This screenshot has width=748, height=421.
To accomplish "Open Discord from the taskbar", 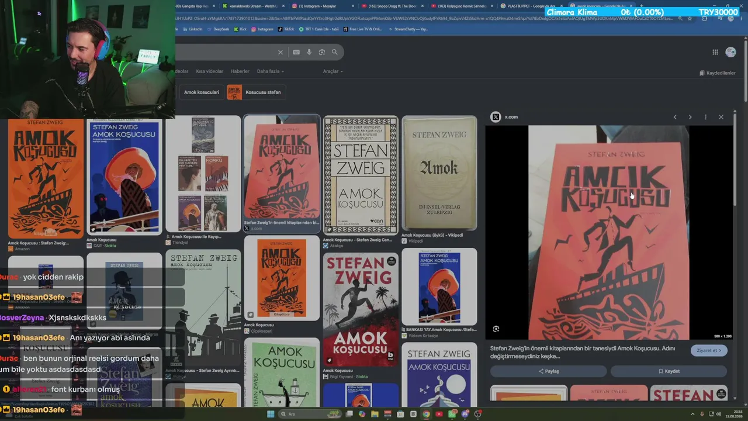I will click(x=465, y=414).
